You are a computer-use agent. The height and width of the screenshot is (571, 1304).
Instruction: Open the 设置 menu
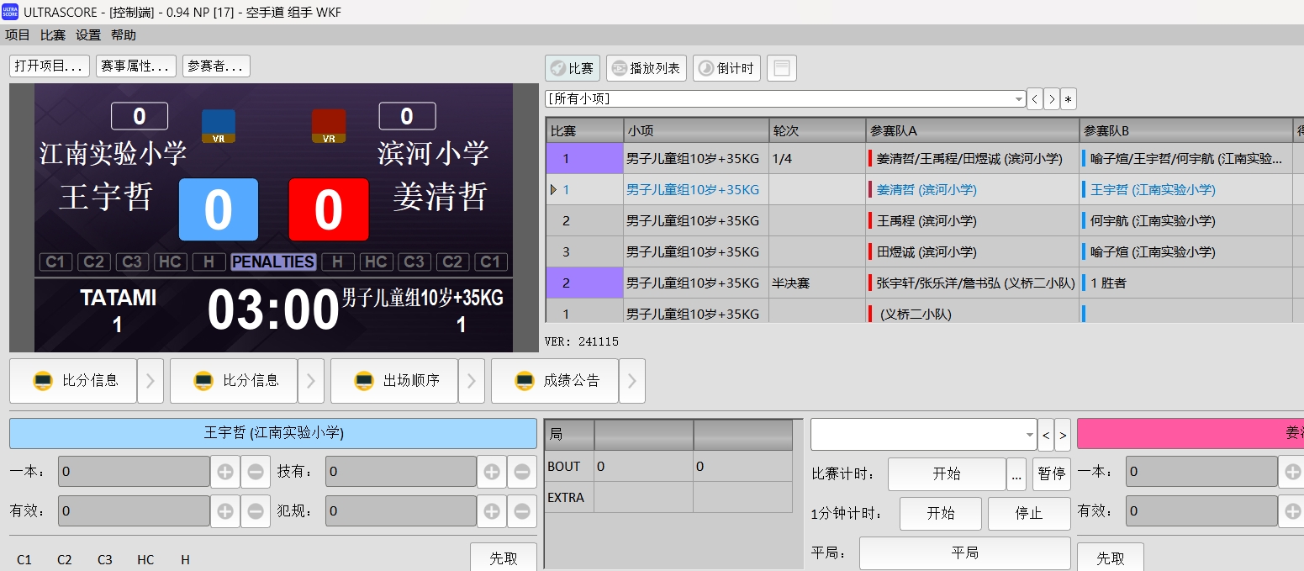88,34
